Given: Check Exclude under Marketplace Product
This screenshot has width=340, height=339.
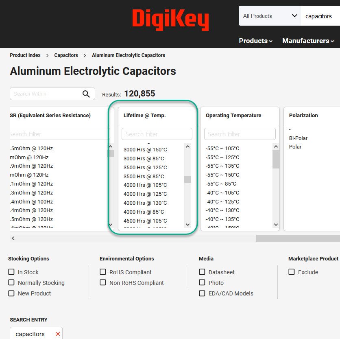Looking at the screenshot, I should pos(292,272).
